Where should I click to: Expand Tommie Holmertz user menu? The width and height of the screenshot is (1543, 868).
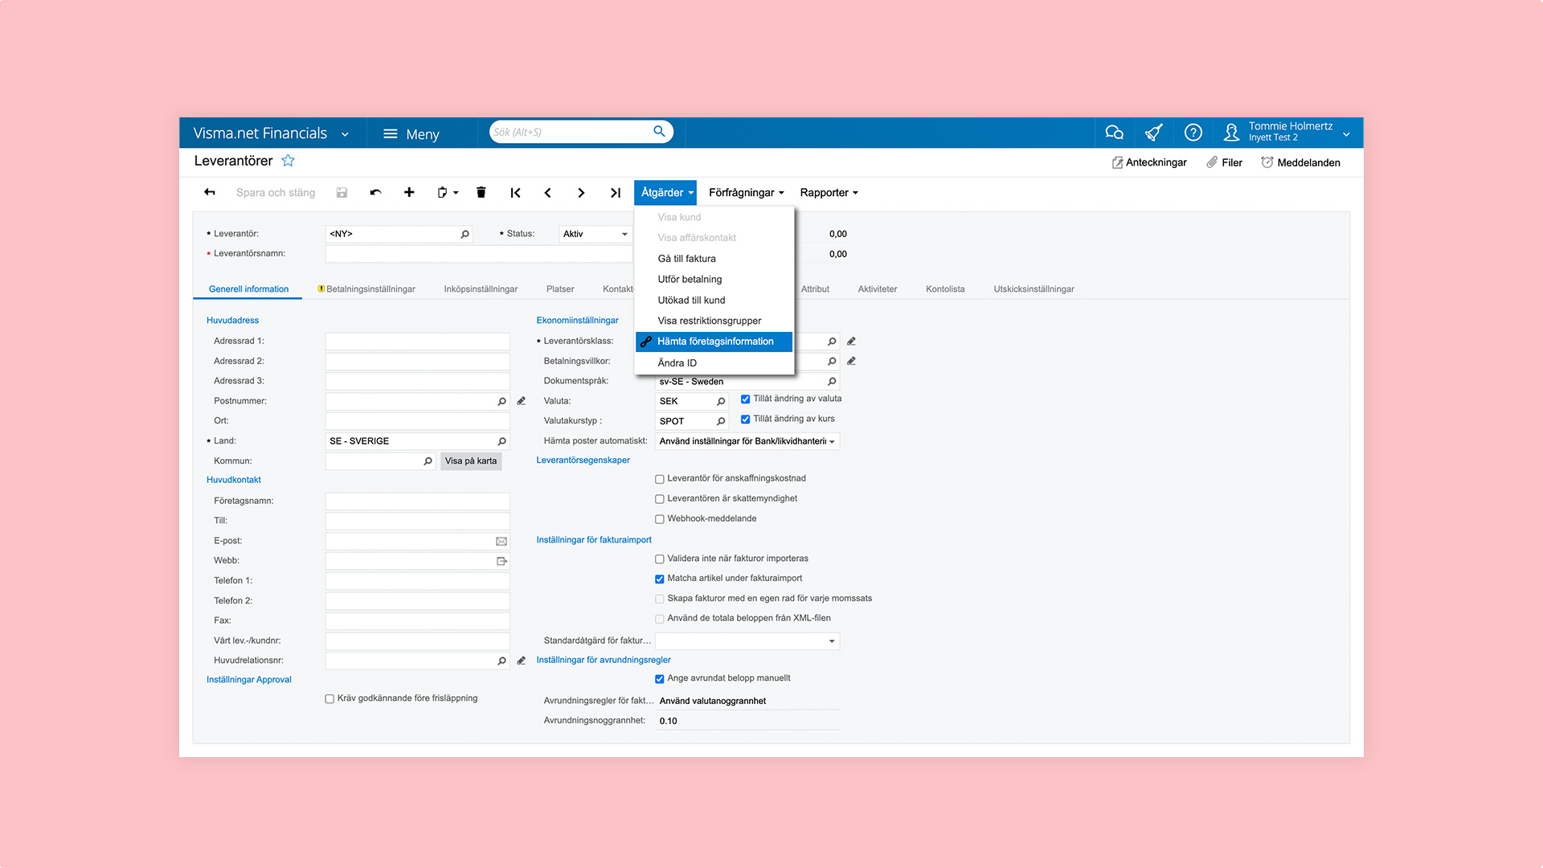pos(1346,134)
